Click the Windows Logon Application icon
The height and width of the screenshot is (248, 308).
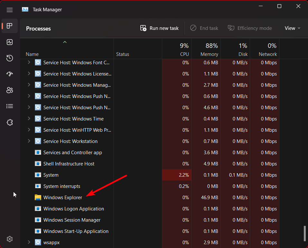click(x=38, y=208)
